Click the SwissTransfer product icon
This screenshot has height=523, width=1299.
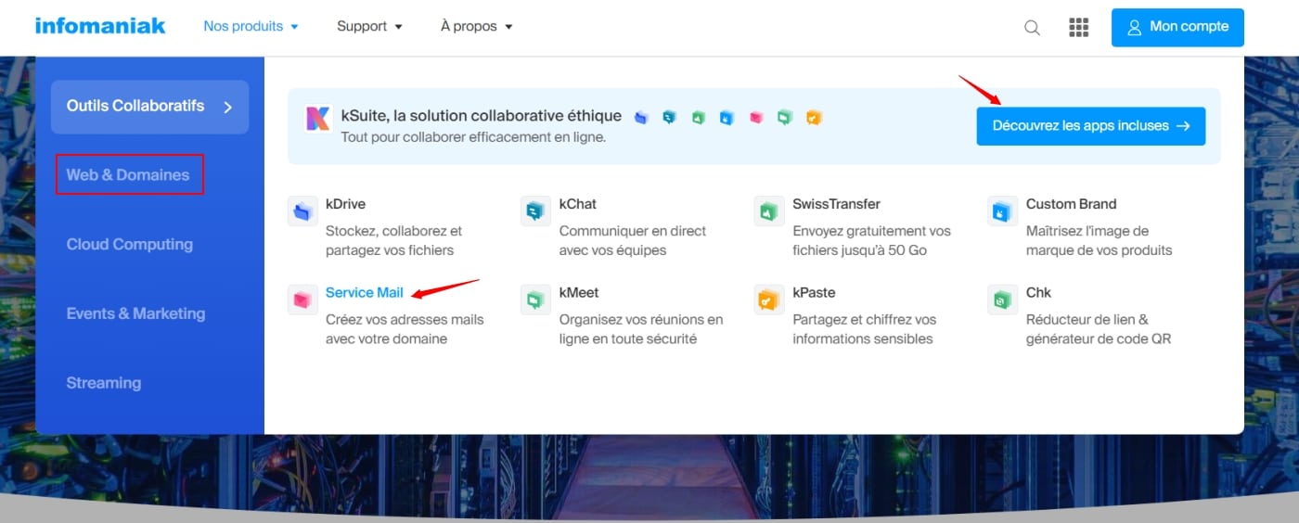(769, 210)
